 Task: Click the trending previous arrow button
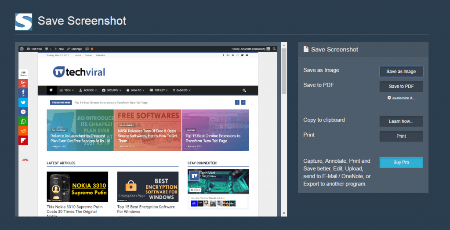(237, 102)
